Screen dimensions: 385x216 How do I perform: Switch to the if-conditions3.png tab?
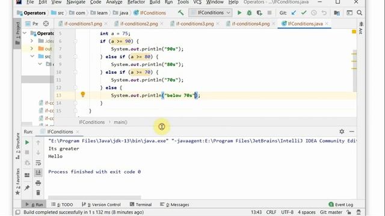point(195,24)
